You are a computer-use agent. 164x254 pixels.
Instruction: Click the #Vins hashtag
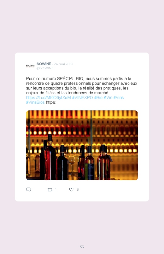pos(119,98)
